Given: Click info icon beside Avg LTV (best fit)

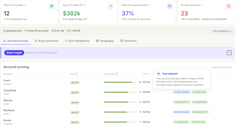Looking at the screenshot, I should tap(85, 5).
